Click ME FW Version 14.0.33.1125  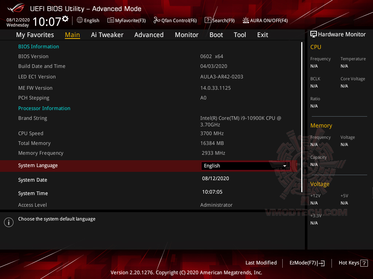(x=216, y=88)
